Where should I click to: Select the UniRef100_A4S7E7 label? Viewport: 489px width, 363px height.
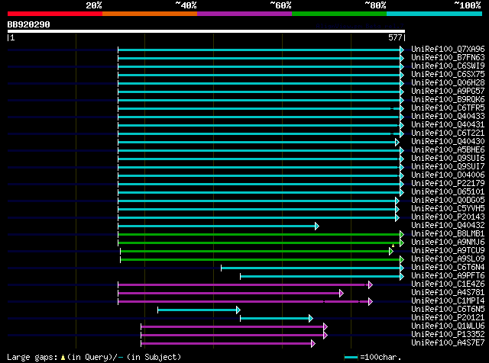pos(448,343)
